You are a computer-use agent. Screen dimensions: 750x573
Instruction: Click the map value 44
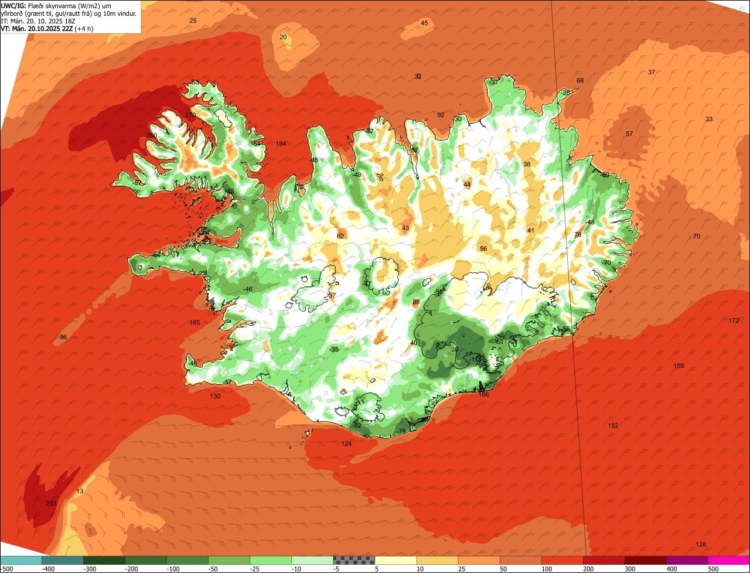click(467, 185)
